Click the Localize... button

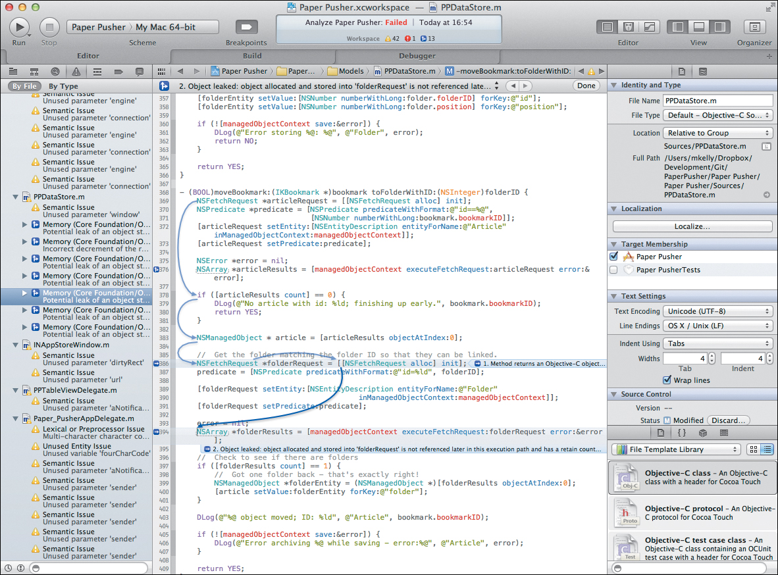pos(692,226)
